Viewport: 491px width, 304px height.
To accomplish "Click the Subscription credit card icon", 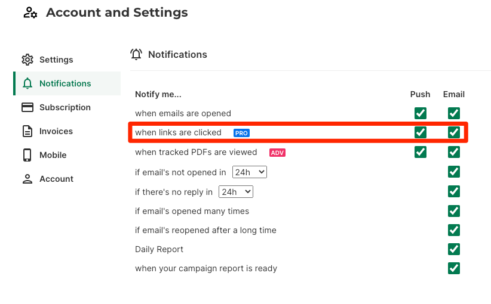I will coord(27,107).
